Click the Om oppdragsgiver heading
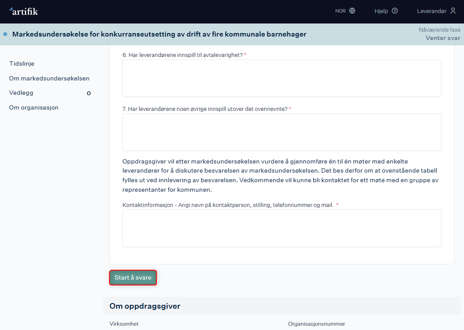Screen dimensions: 464x330 coord(145,306)
